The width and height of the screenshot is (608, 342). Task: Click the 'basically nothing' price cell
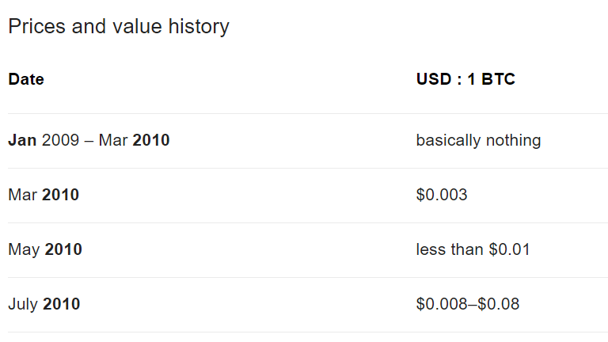[x=478, y=140]
